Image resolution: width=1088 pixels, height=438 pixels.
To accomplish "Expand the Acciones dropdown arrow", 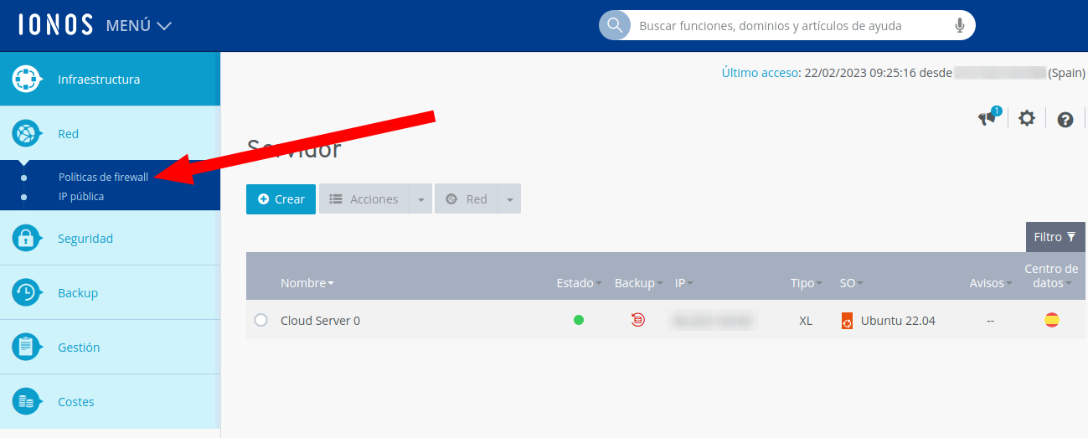I will click(420, 199).
